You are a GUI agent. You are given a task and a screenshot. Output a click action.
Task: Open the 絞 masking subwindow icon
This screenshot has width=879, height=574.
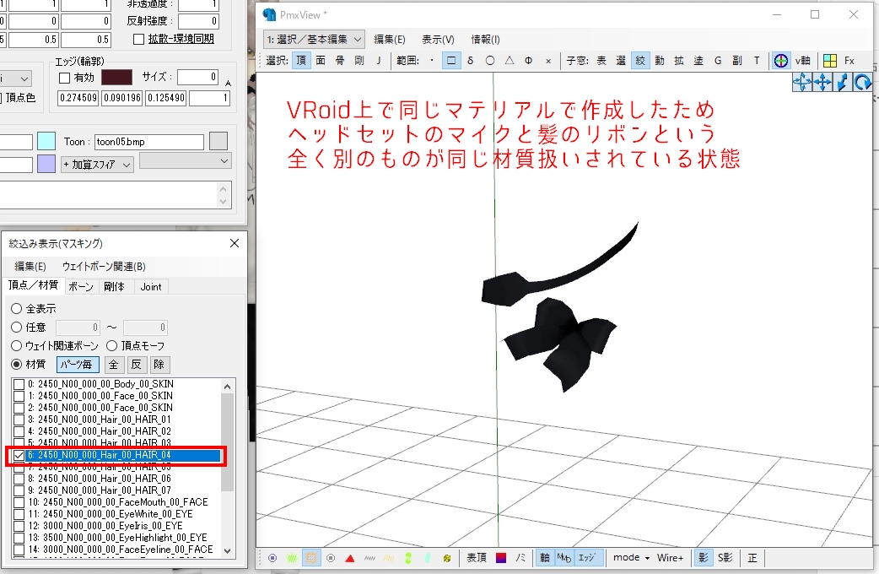pyautogui.click(x=639, y=60)
